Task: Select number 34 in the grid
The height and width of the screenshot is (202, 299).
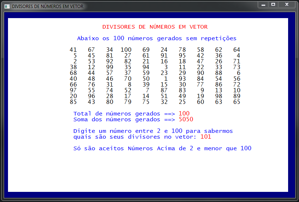Action: pos(110,50)
